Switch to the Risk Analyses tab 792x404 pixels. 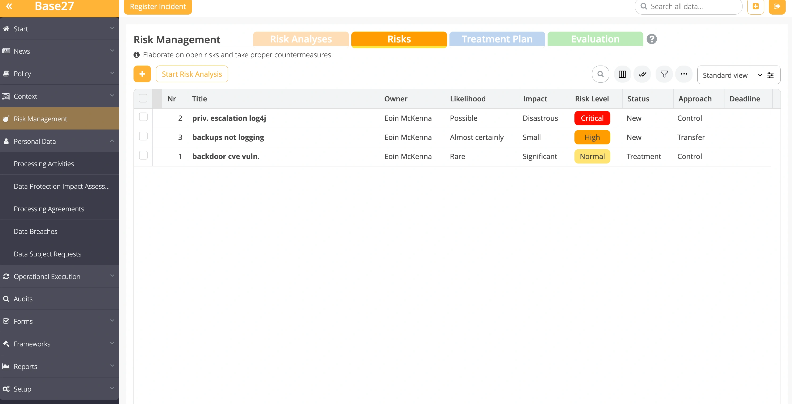pos(301,39)
